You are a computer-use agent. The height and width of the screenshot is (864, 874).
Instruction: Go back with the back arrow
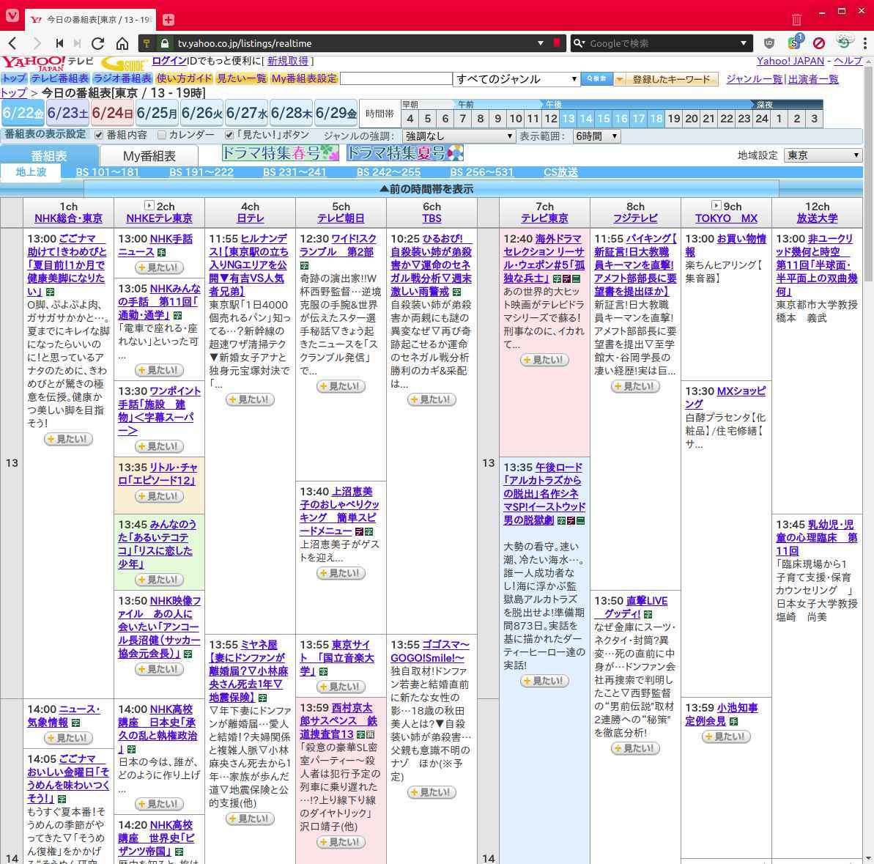12,43
